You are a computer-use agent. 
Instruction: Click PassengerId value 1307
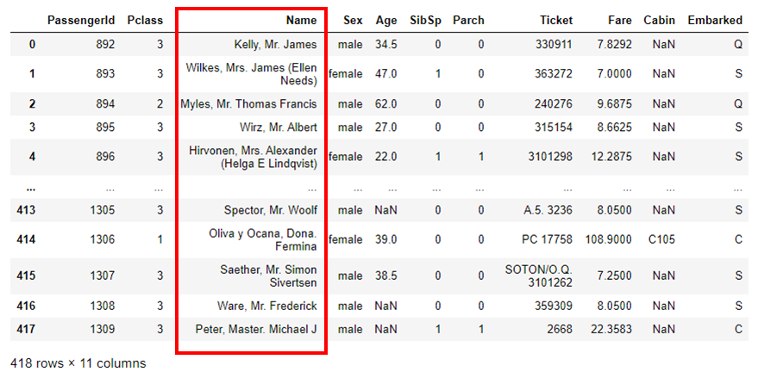[103, 276]
